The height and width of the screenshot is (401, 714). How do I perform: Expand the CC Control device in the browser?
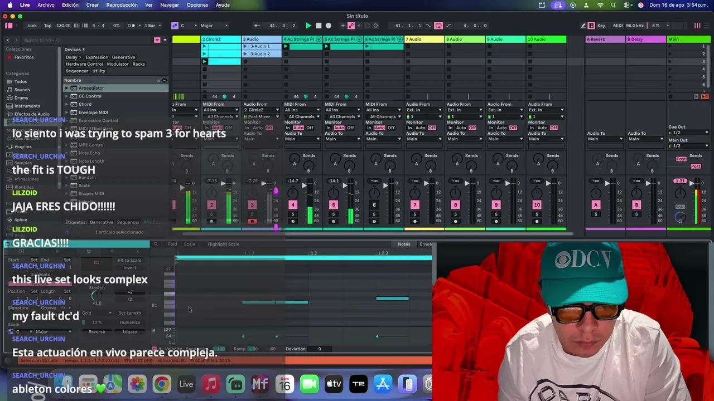point(66,96)
